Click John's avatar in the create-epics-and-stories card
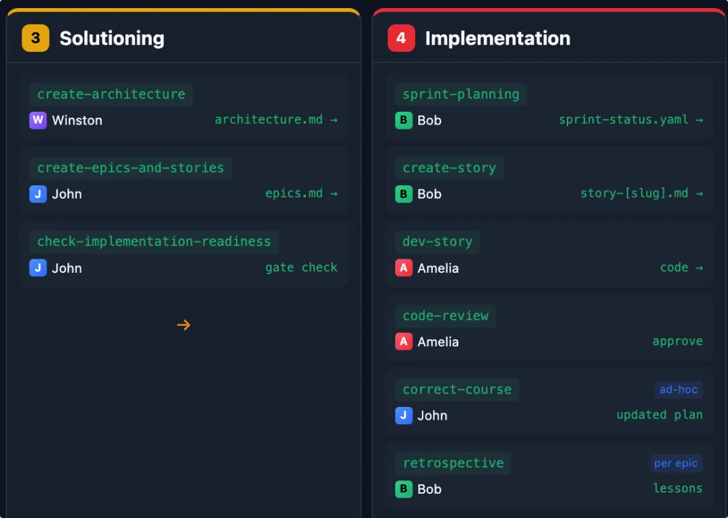The height and width of the screenshot is (518, 728). pyautogui.click(x=38, y=194)
